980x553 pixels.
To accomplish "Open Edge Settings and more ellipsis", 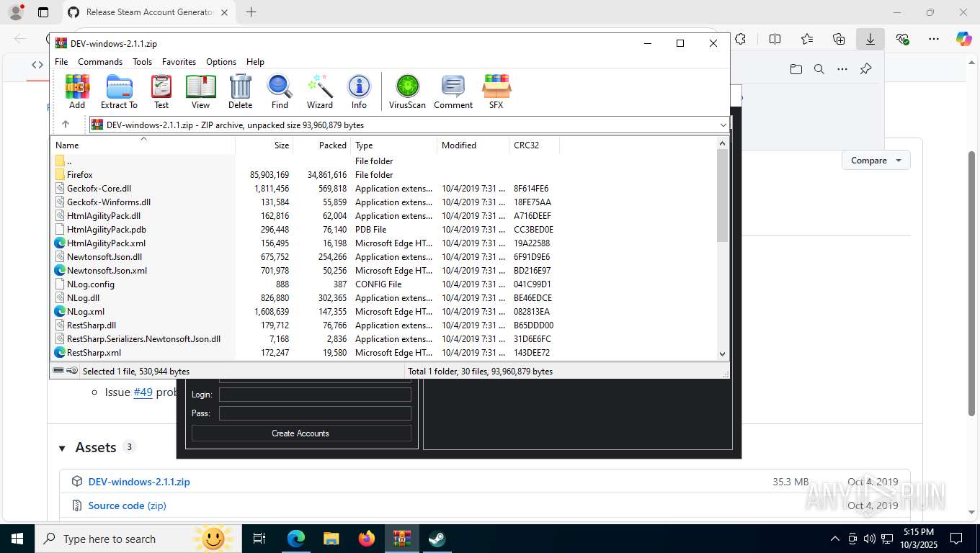I will 934,40.
